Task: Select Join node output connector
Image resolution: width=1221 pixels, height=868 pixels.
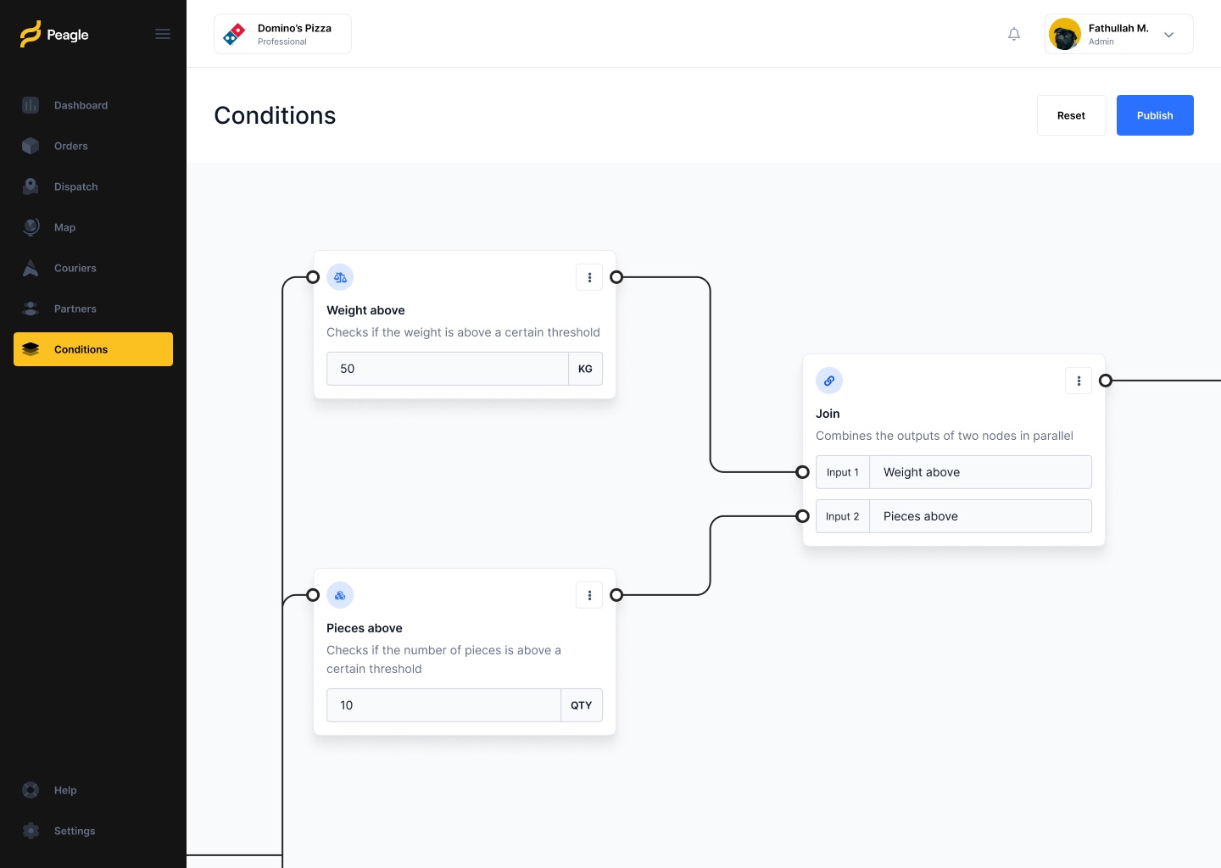Action: tap(1106, 381)
